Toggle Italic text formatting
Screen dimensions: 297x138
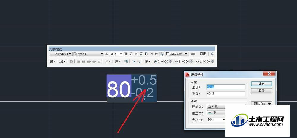[x=131, y=54]
